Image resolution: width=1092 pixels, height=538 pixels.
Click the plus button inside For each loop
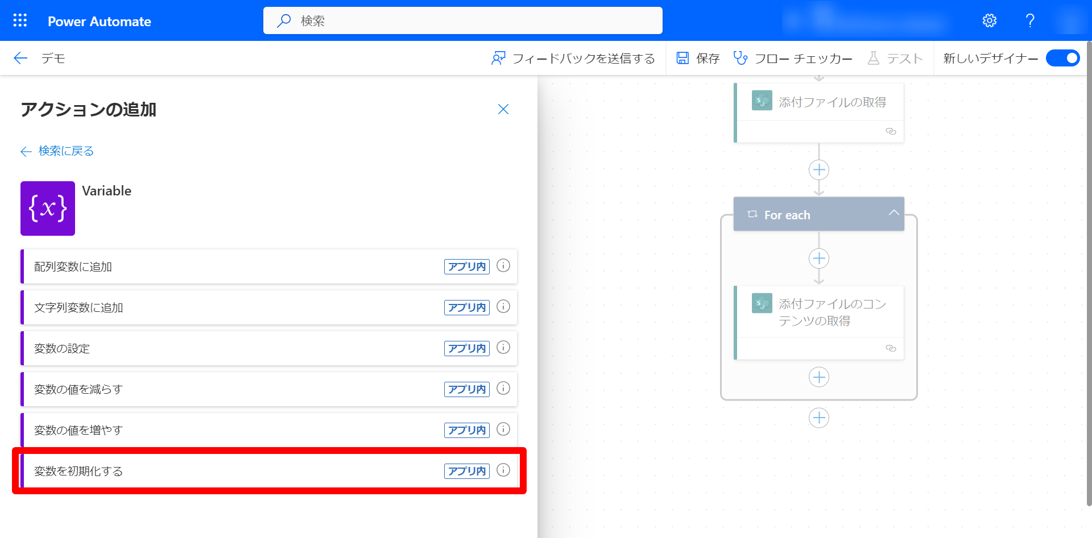click(818, 258)
